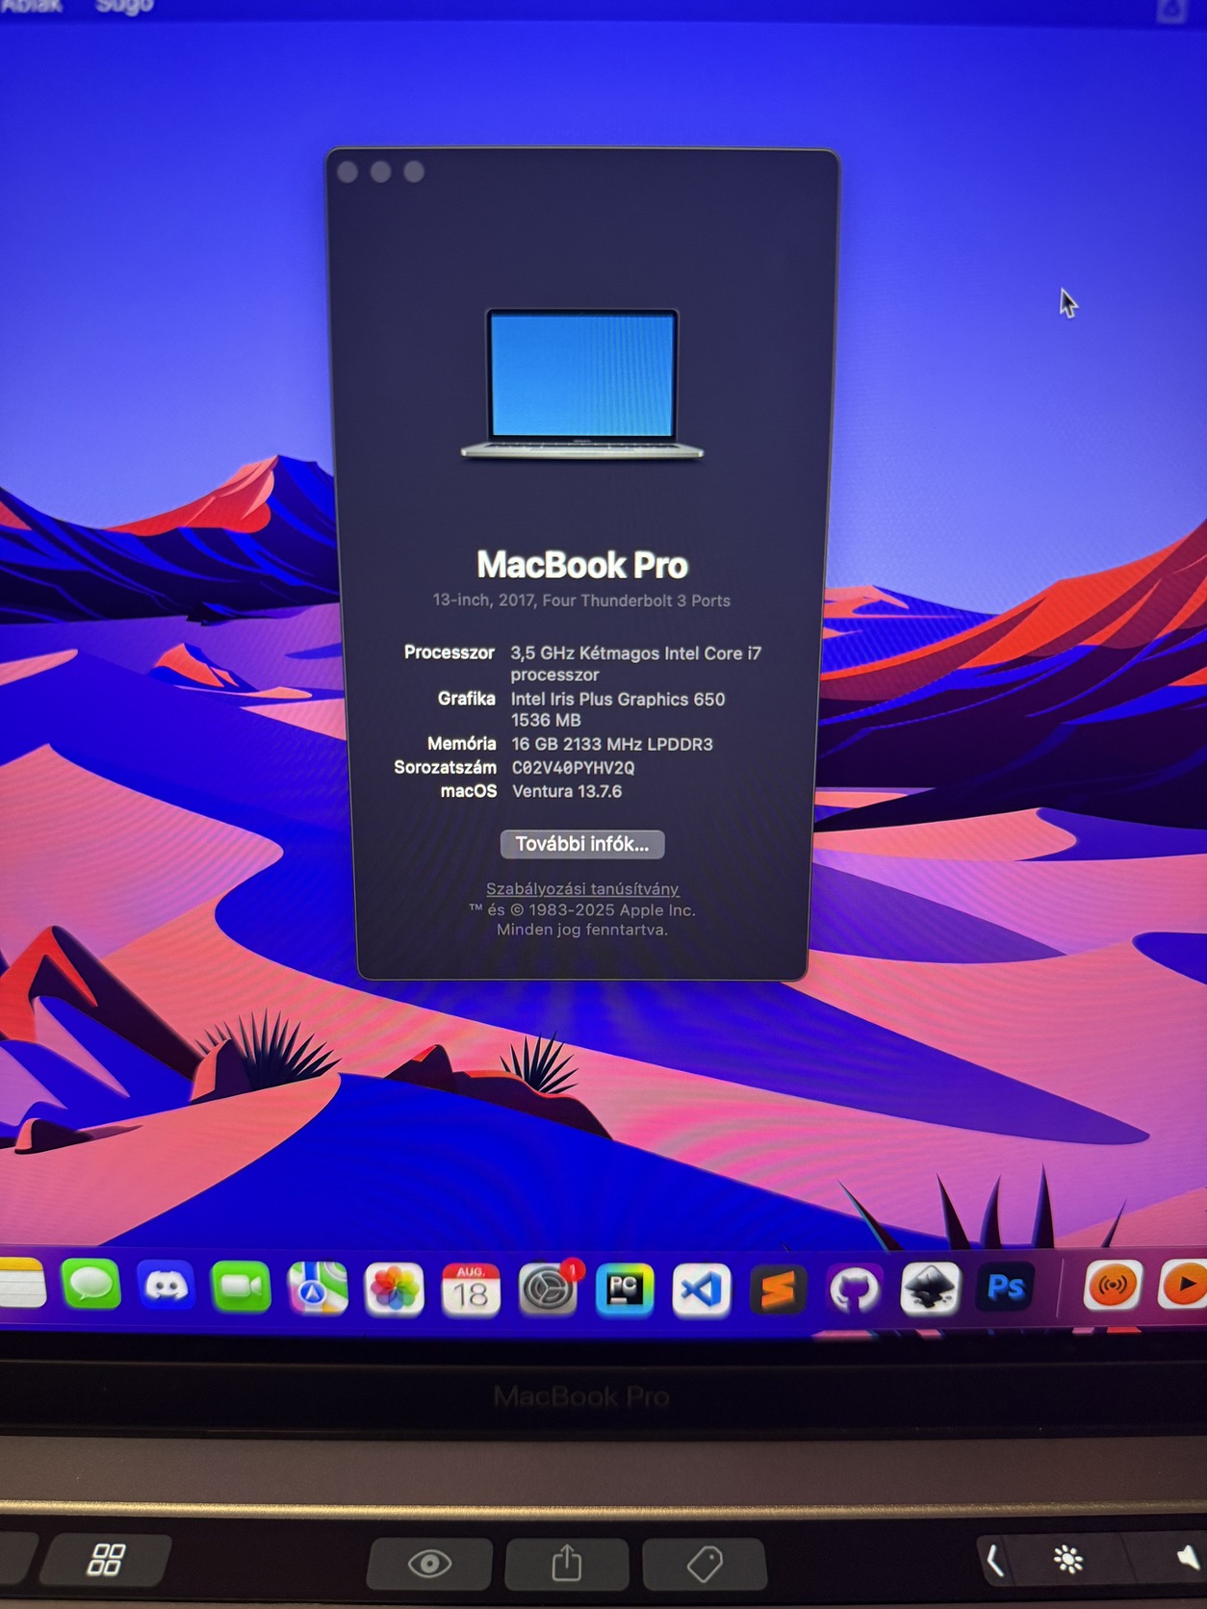The image size is (1207, 1609).
Task: Click Intel Iris Plus Graphics 650 text
Action: click(618, 700)
